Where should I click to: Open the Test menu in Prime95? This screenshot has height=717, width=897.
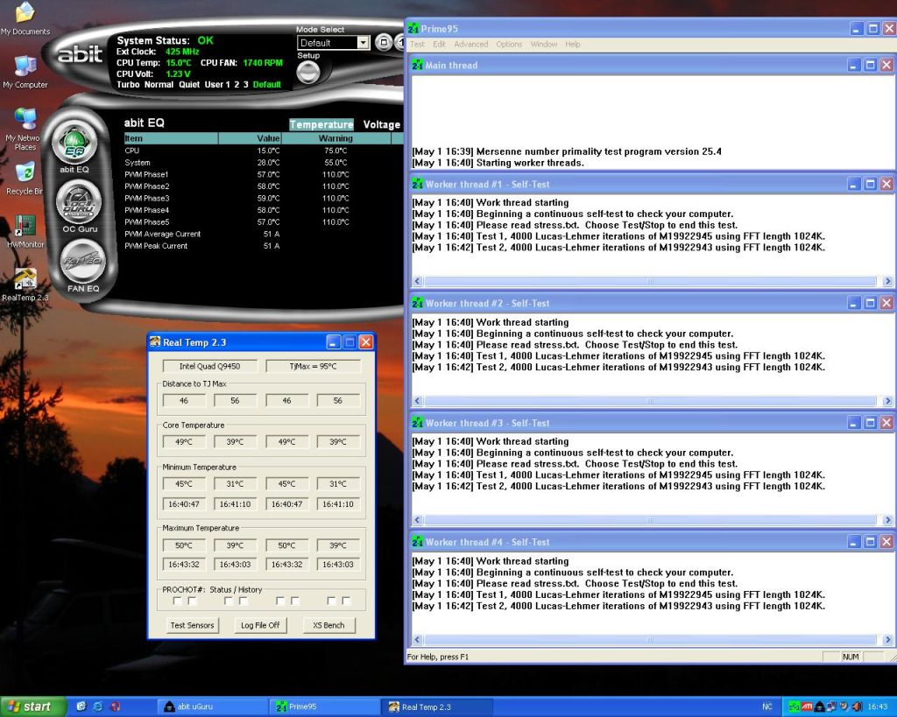(x=417, y=44)
